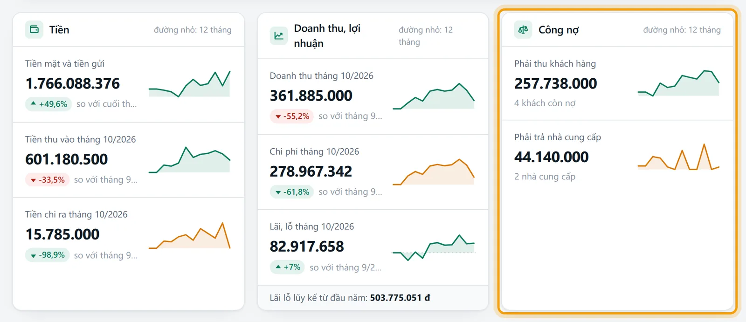Screen dimensions: 746x322
Task: Select the receivables value 257.738.000
Action: click(556, 83)
